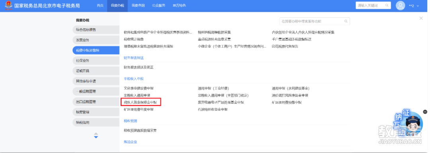This screenshot has height=153, width=430.
Task: Click the top keyword search input field
Action: 370,6
